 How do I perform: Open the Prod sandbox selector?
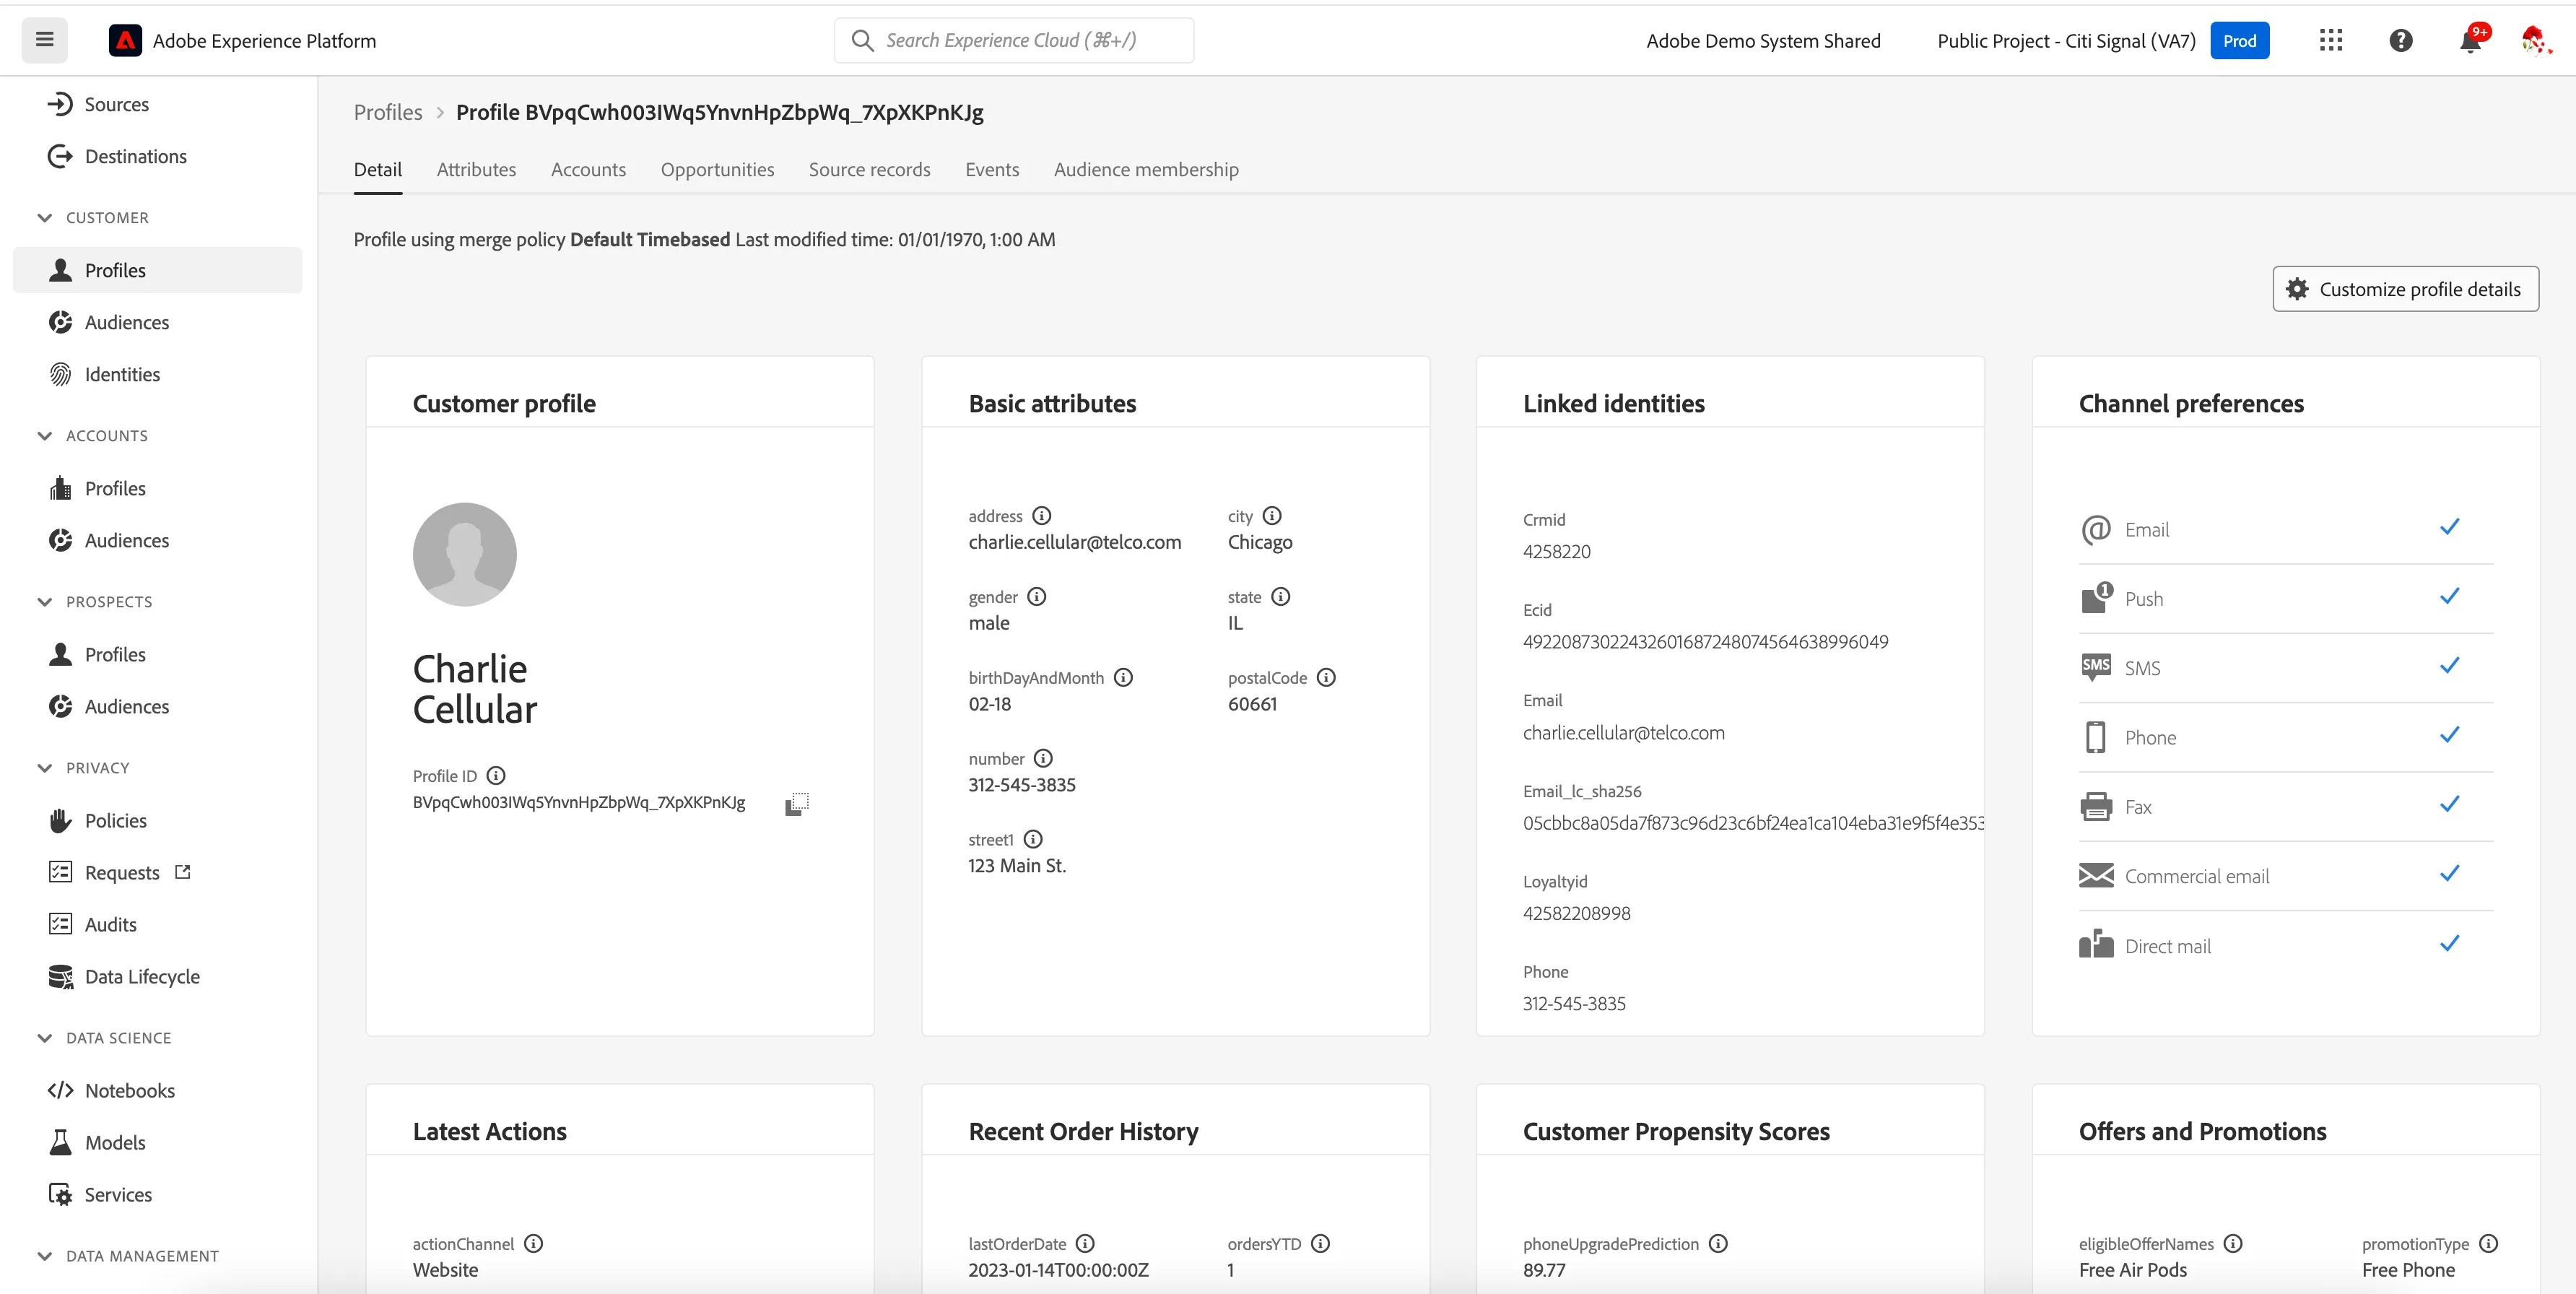(x=2239, y=41)
